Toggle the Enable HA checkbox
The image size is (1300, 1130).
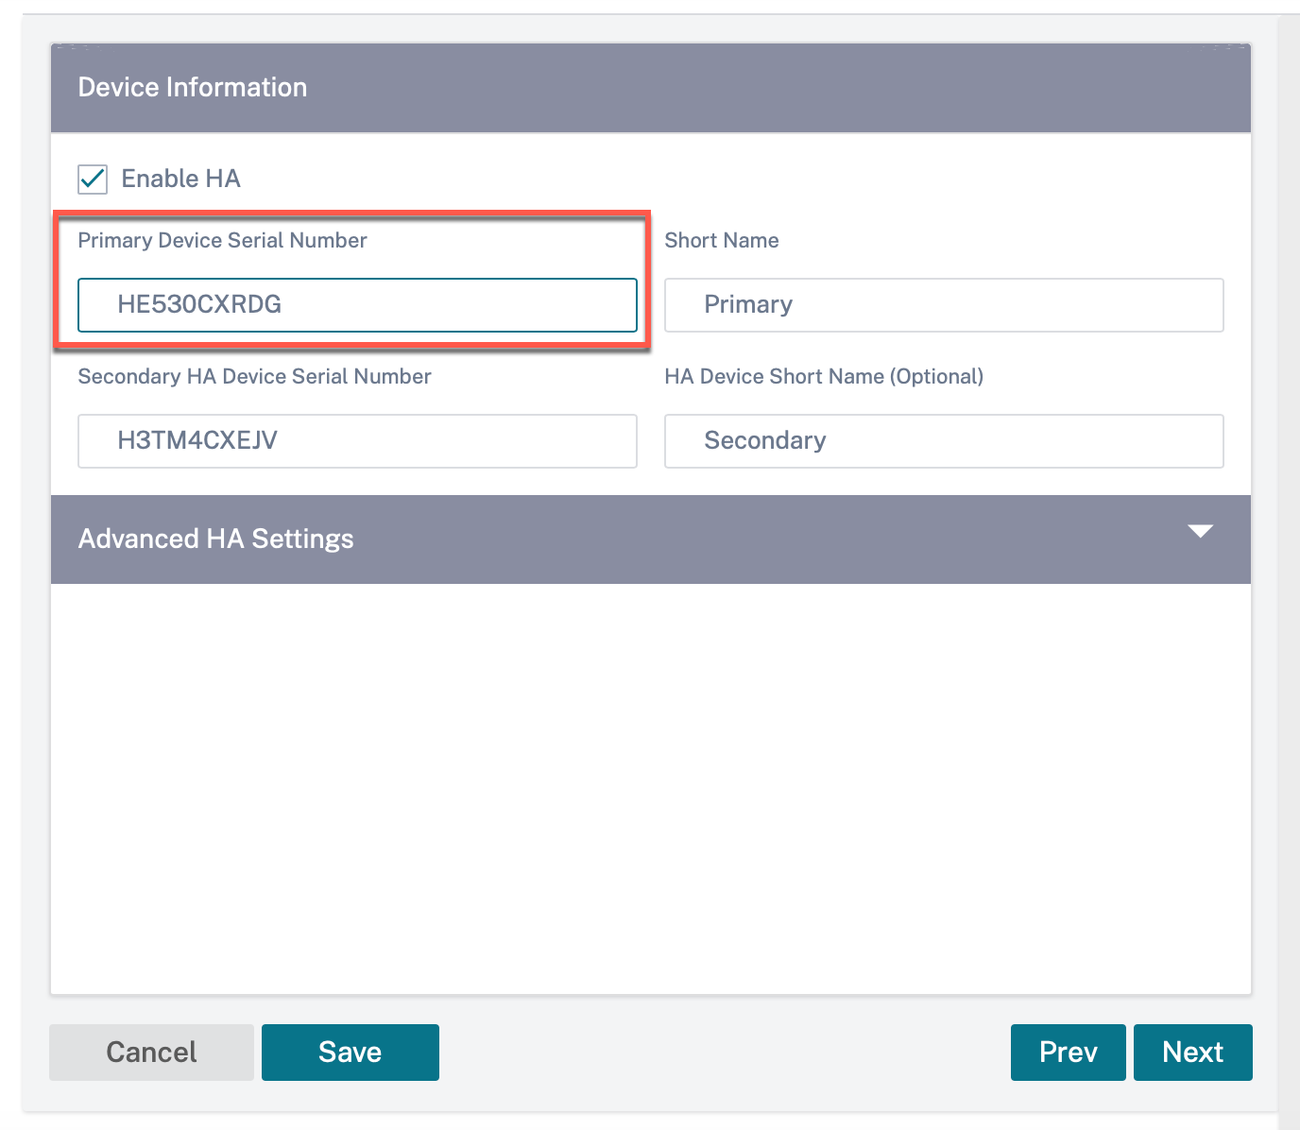coord(93,179)
